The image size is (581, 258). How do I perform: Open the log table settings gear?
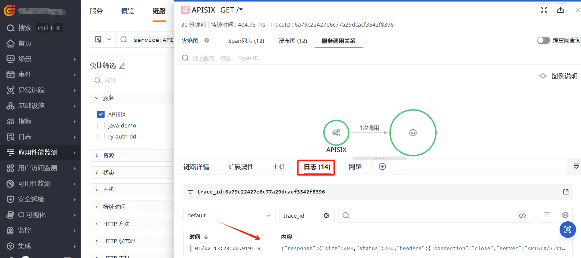point(565,215)
